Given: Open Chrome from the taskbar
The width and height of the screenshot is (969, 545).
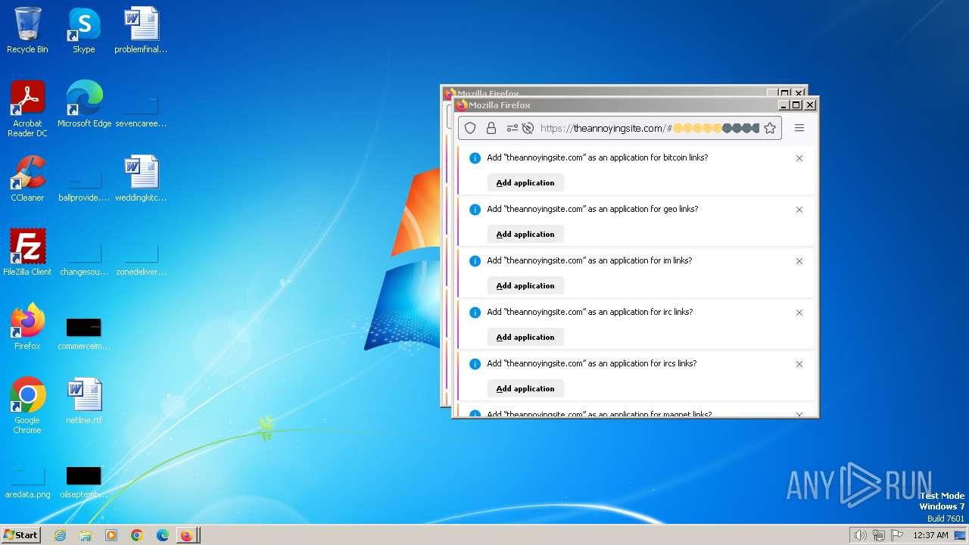Looking at the screenshot, I should click(137, 535).
